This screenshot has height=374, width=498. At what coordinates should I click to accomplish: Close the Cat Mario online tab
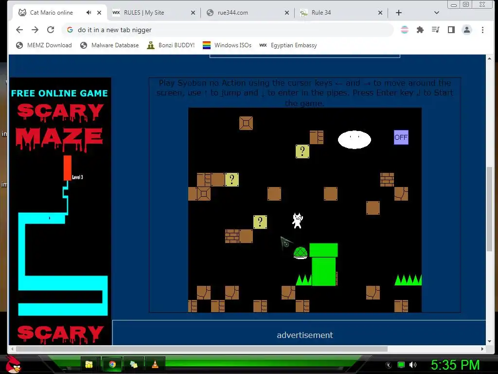tap(99, 13)
